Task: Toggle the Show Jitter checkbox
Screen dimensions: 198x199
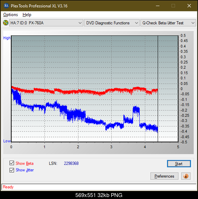Action: (x=12, y=170)
